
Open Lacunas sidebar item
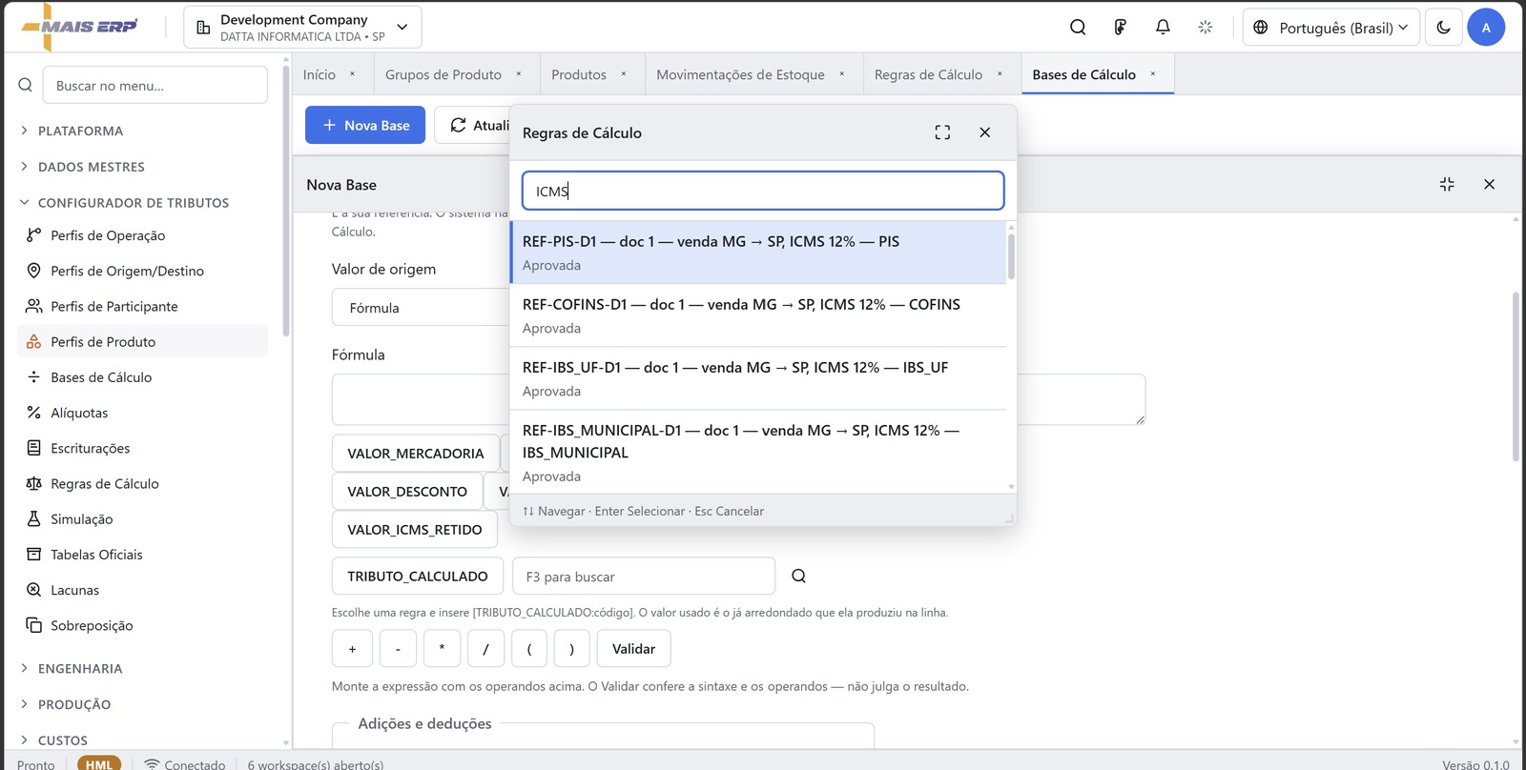143,590
